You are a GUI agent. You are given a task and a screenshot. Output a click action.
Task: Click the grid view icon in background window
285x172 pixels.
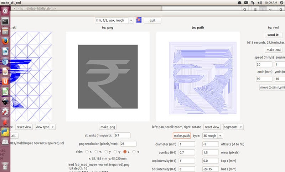coord(263,10)
